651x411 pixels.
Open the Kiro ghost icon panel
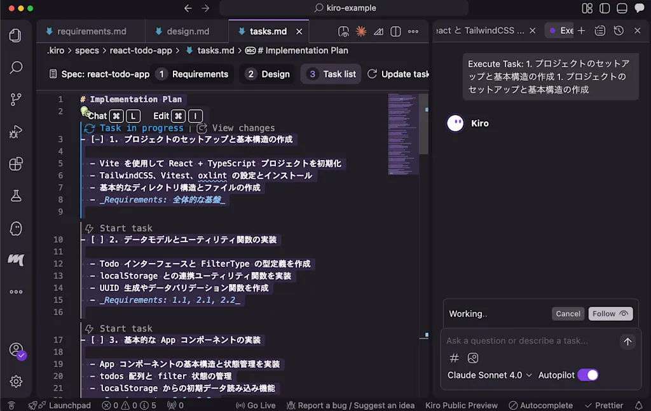16,229
